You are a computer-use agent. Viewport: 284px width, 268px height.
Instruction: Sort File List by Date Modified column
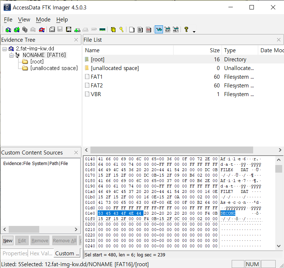pyautogui.click(x=271, y=50)
